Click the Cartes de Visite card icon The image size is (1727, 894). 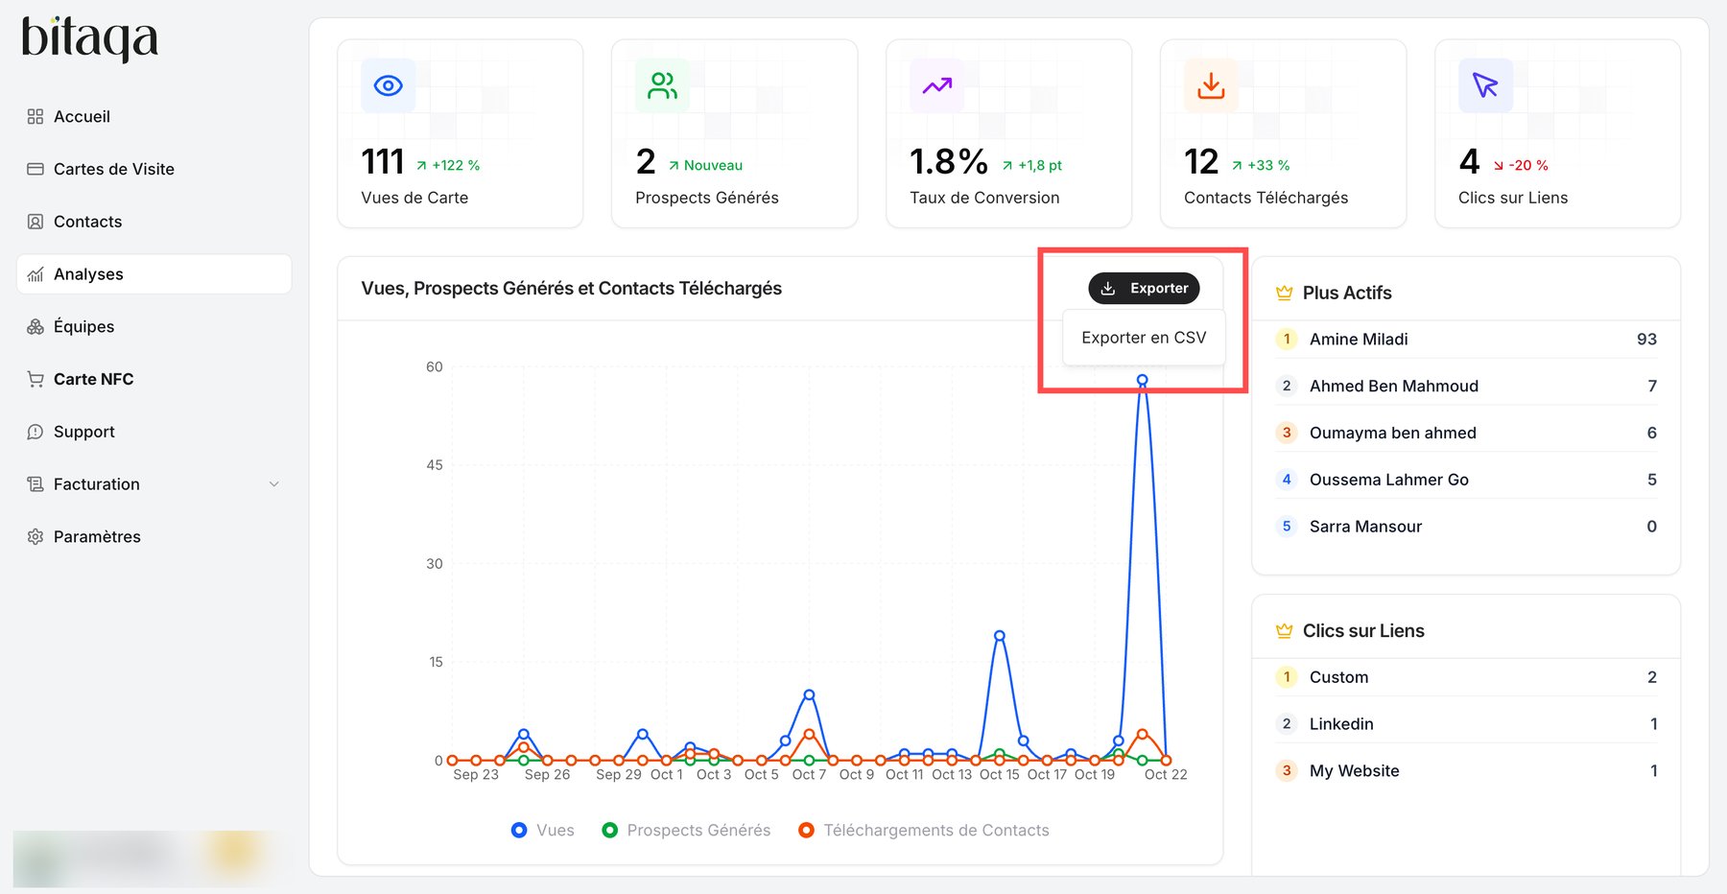(x=35, y=170)
